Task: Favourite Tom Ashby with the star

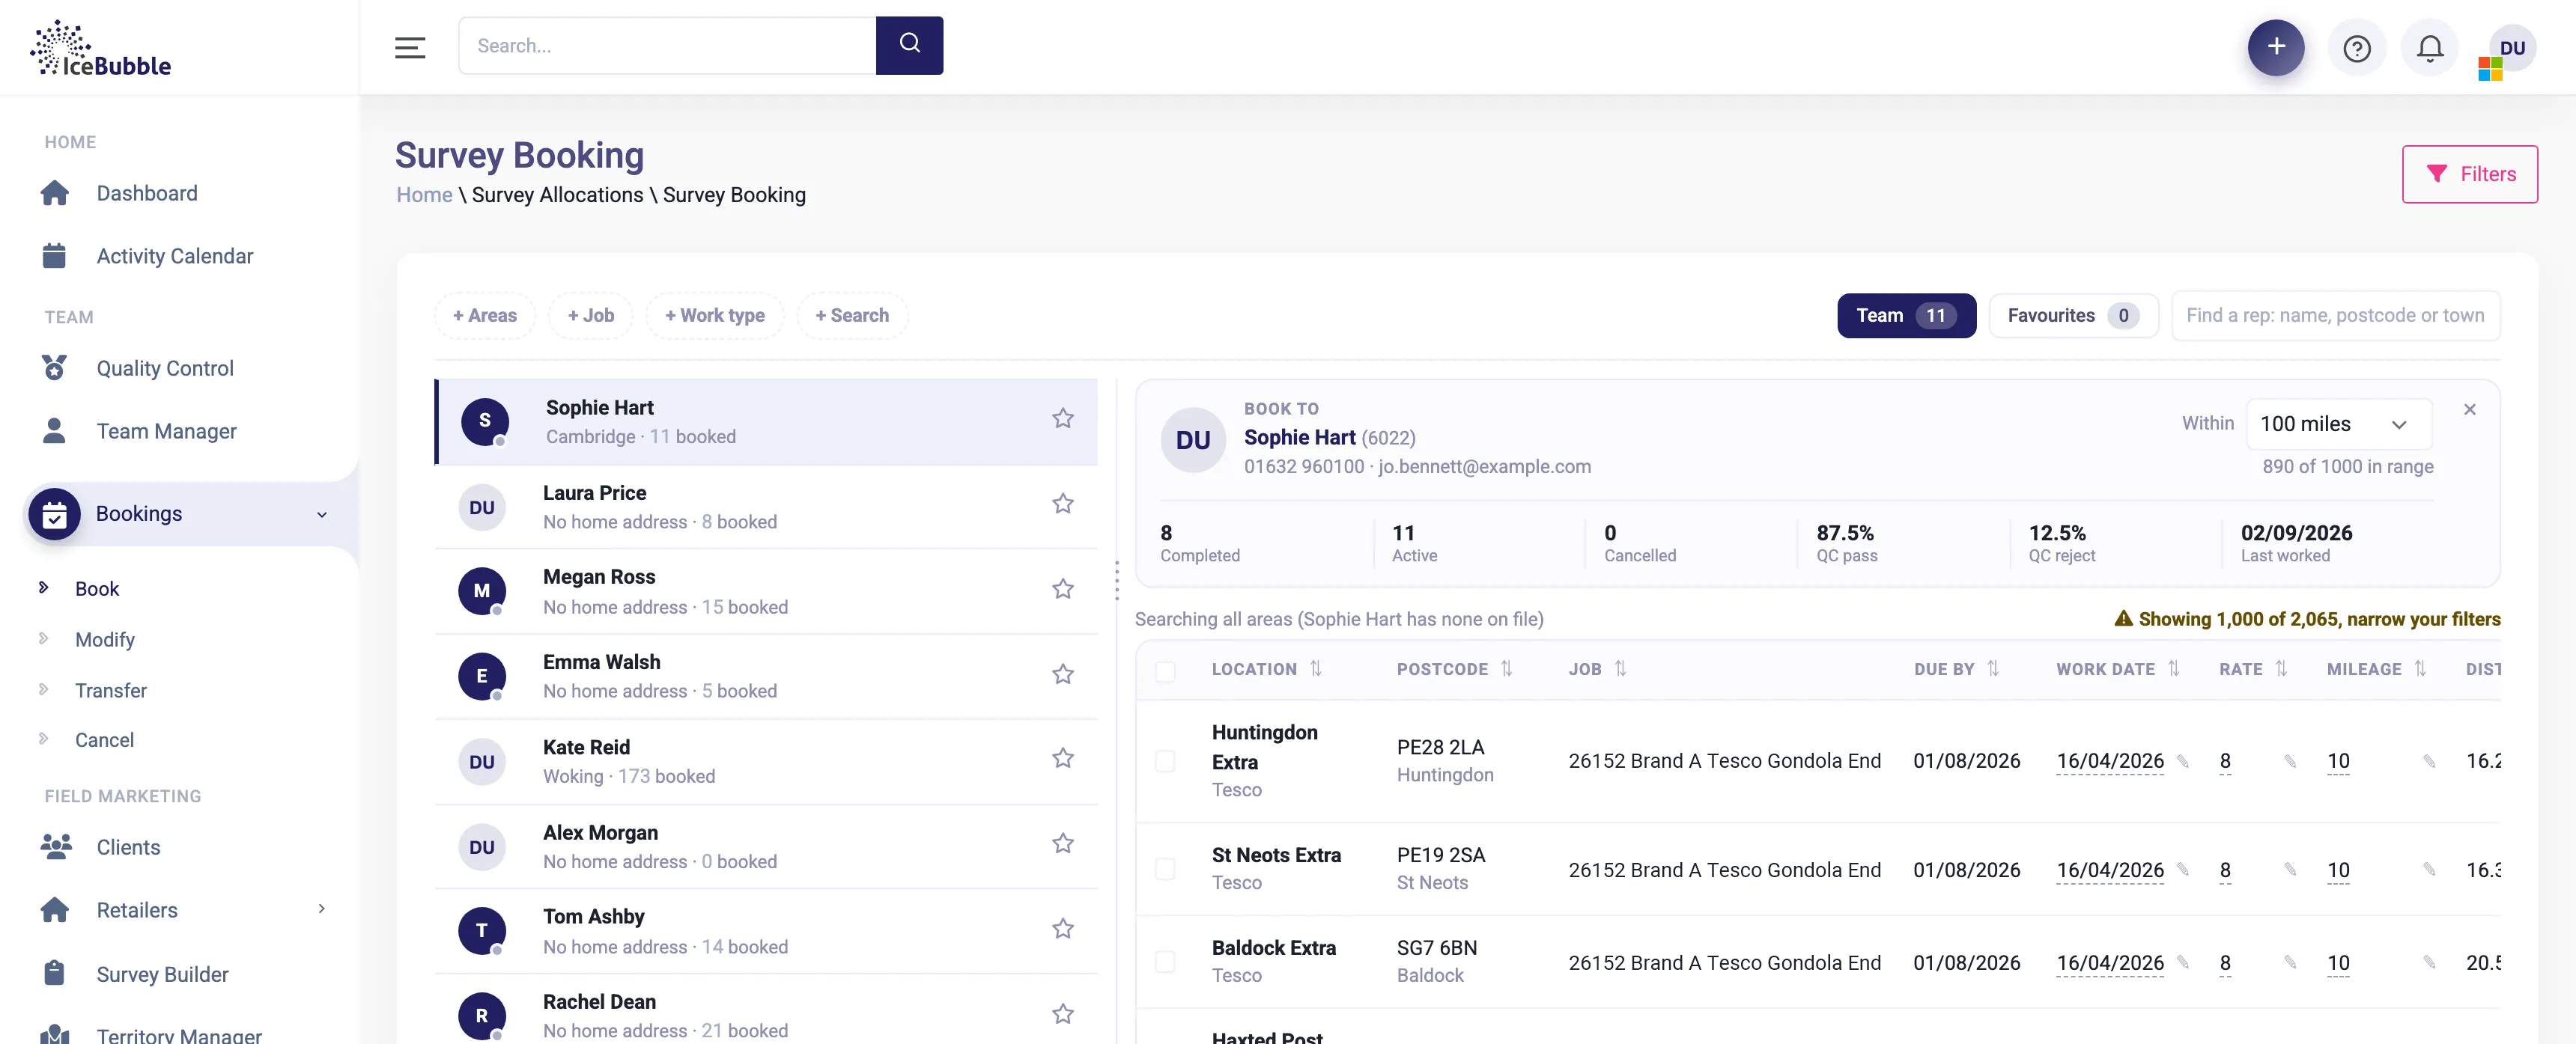Action: point(1062,928)
